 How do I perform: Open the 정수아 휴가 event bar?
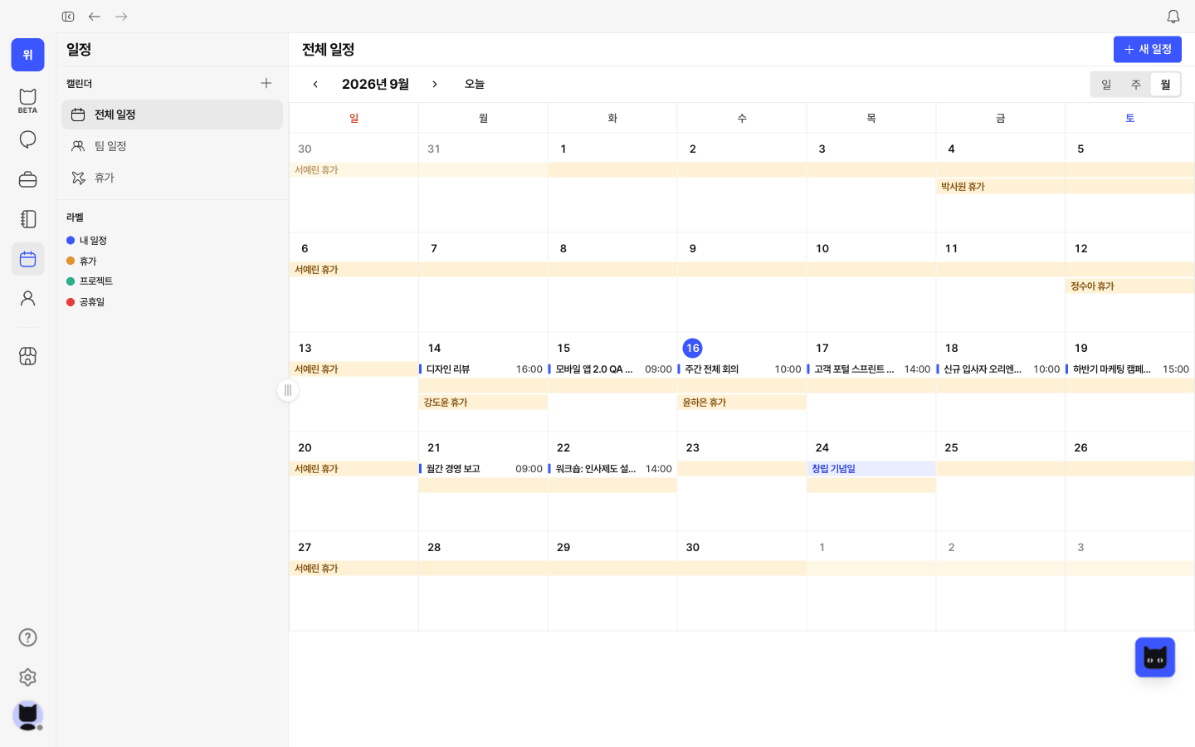[1130, 286]
